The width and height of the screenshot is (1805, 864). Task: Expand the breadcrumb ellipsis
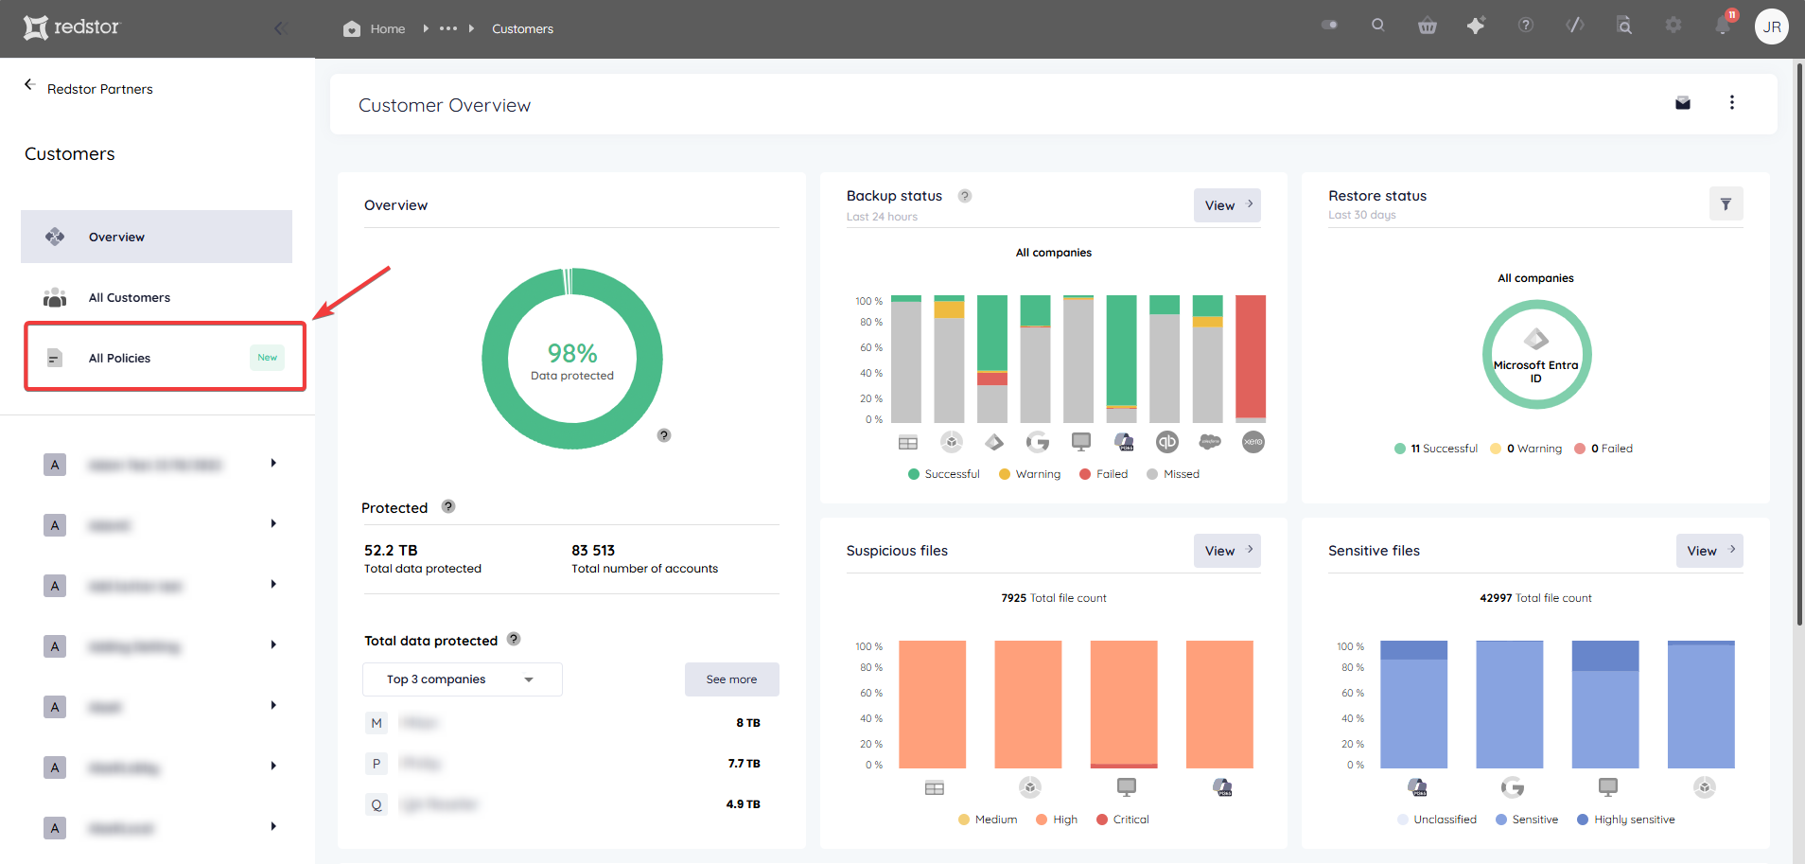pos(448,28)
